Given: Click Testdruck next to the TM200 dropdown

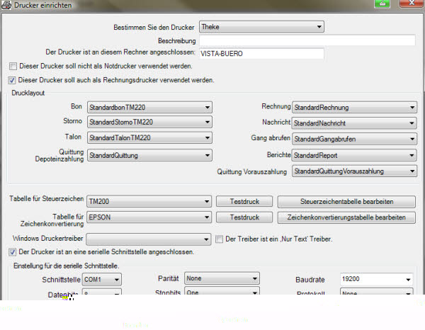Looking at the screenshot, I should 243,201.
